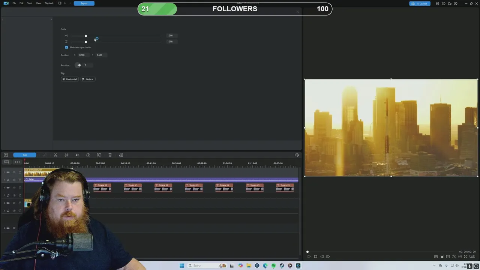Select the scissors split tool

pyautogui.click(x=55, y=155)
